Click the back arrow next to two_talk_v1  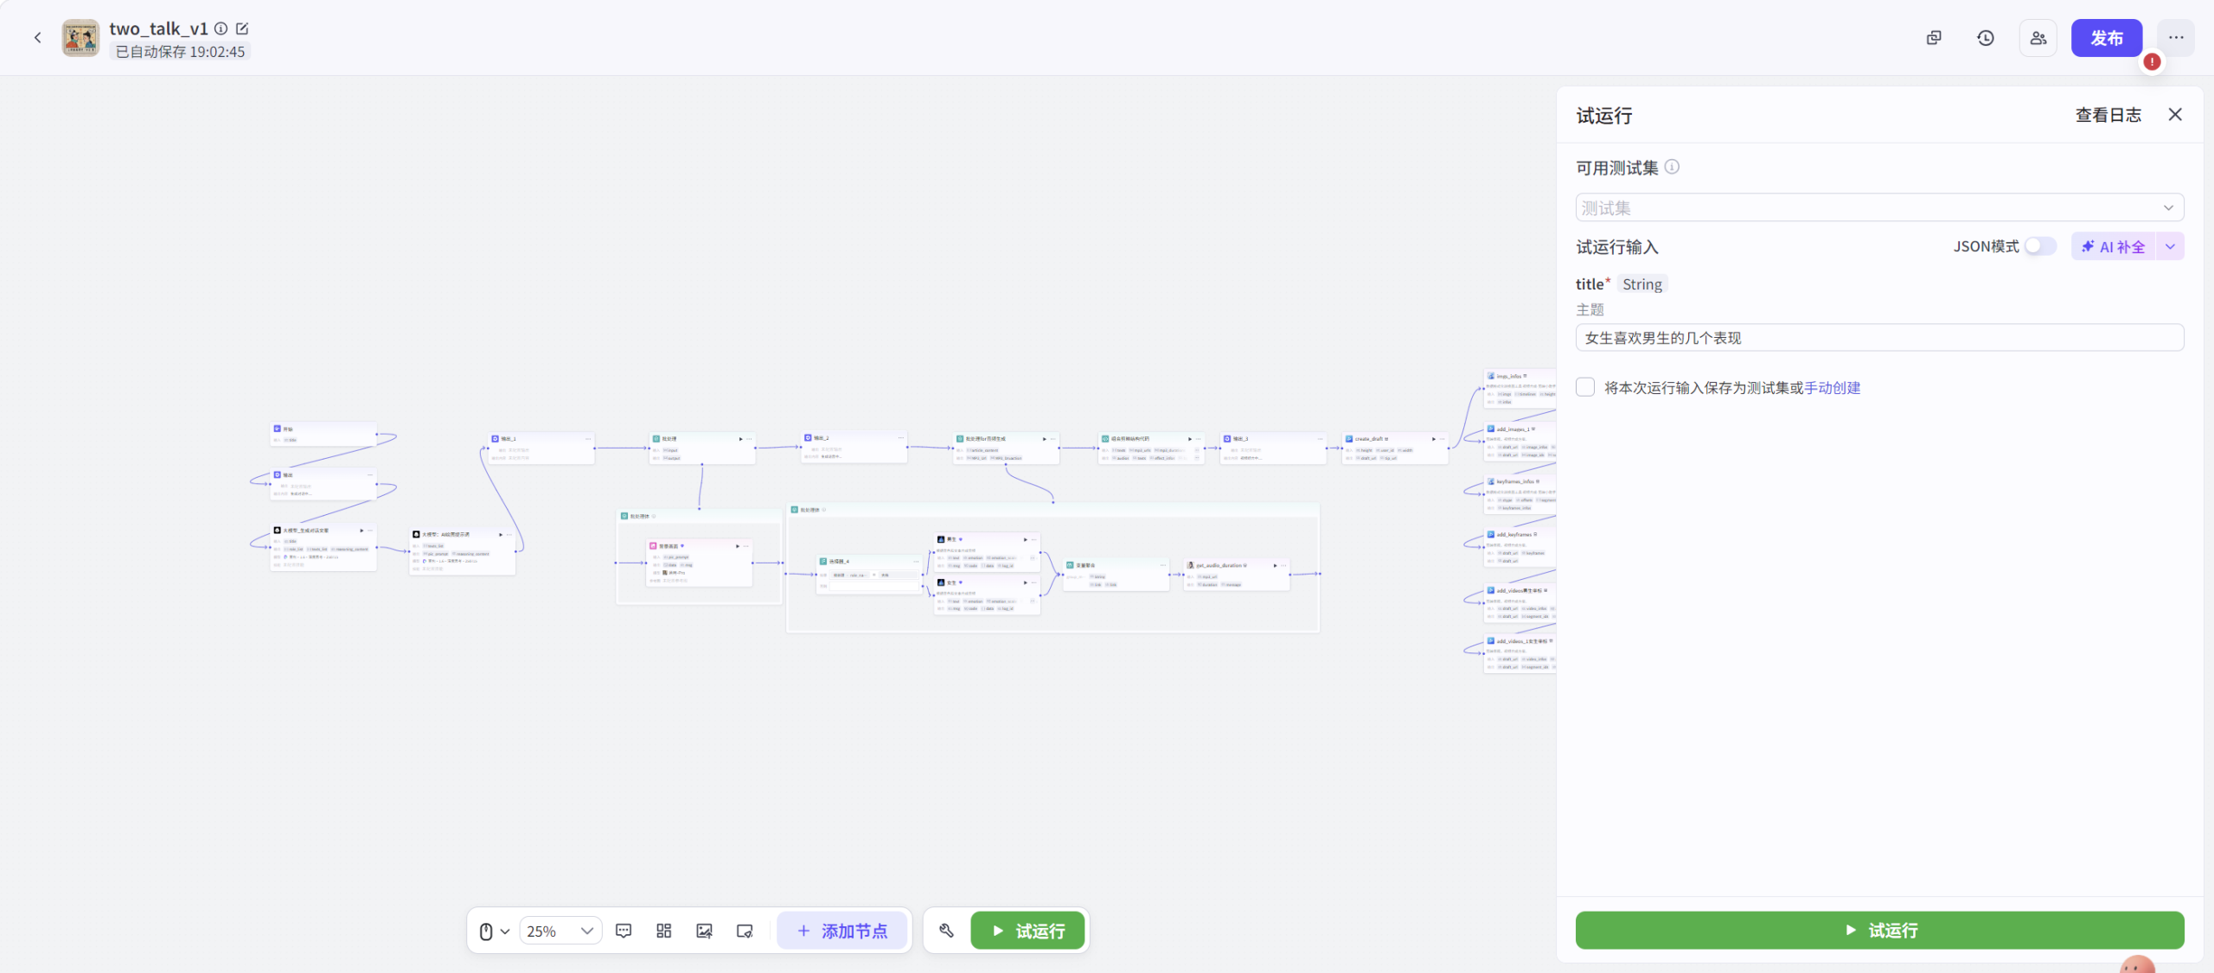point(37,37)
